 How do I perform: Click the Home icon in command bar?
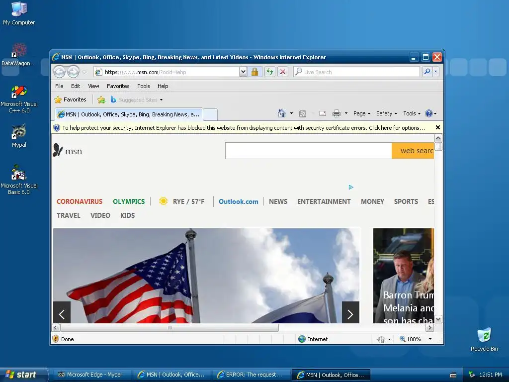pyautogui.click(x=282, y=113)
